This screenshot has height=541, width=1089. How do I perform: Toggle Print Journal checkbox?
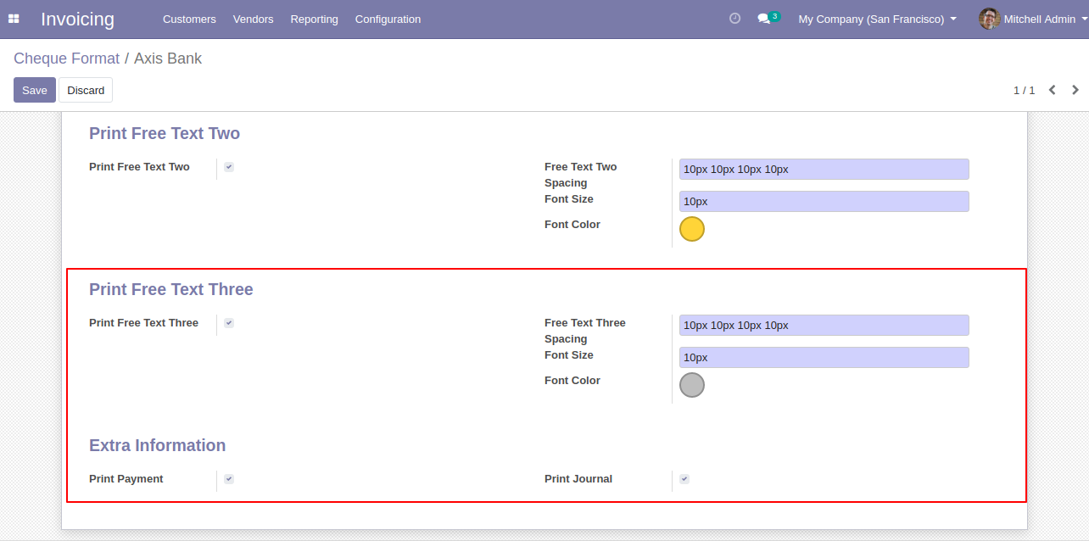684,479
